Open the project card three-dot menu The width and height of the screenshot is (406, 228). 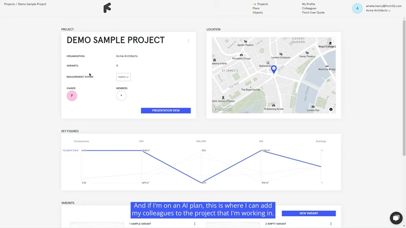(x=188, y=41)
